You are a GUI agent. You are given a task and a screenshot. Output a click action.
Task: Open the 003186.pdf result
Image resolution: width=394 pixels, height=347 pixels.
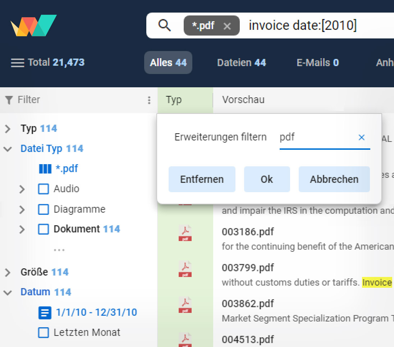(x=248, y=232)
